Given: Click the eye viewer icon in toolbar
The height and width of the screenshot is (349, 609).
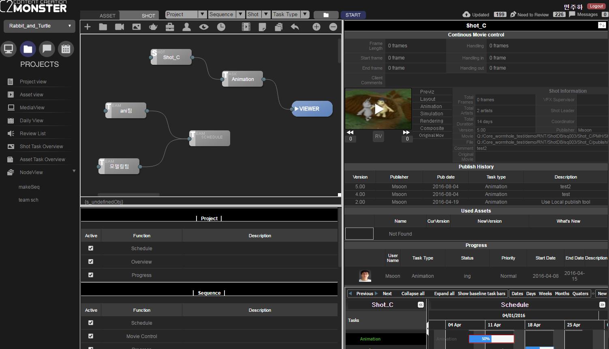Looking at the screenshot, I should 204,27.
